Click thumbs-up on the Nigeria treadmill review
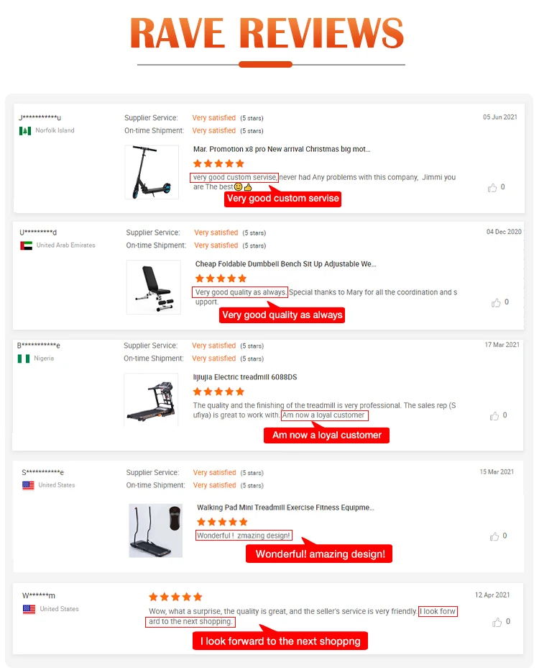Image resolution: width=539 pixels, height=668 pixels. [494, 416]
